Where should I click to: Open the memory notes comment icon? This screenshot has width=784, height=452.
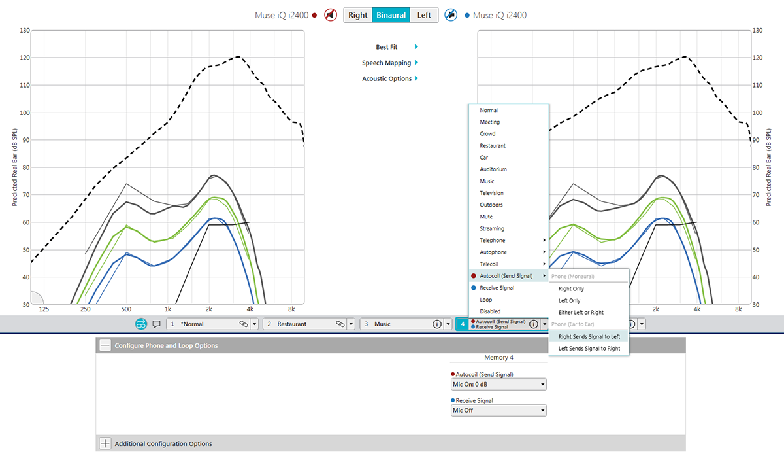pos(157,324)
